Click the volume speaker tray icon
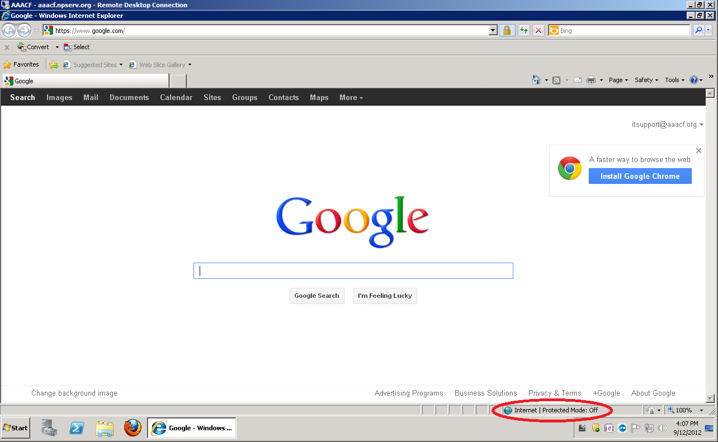Viewport: 718px width, 442px height. (x=663, y=428)
